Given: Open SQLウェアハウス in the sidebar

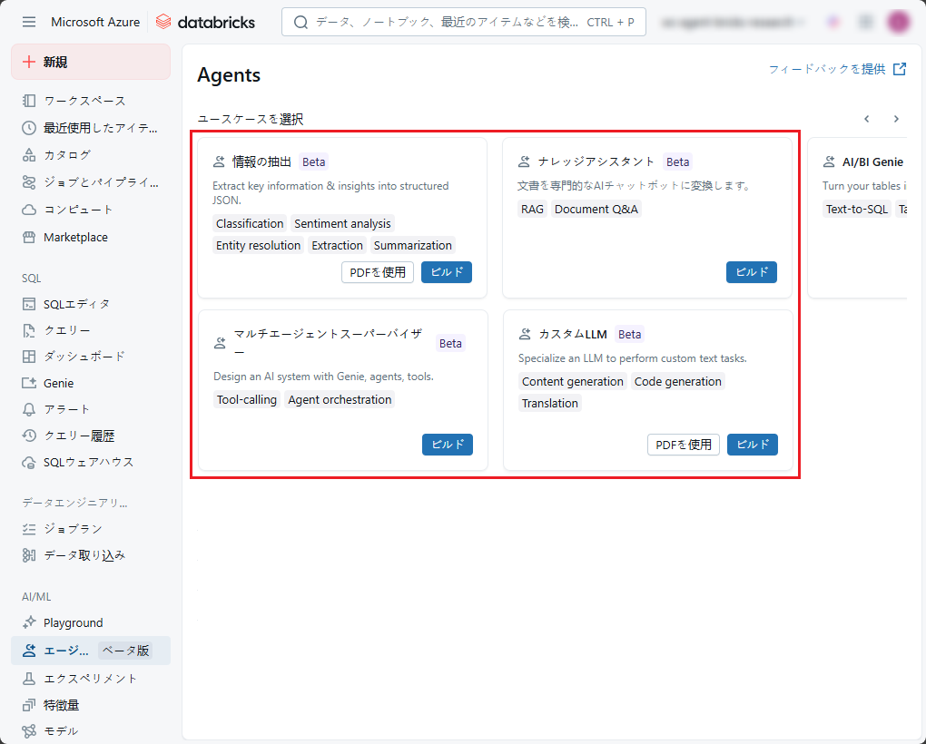Looking at the screenshot, I should tap(88, 462).
